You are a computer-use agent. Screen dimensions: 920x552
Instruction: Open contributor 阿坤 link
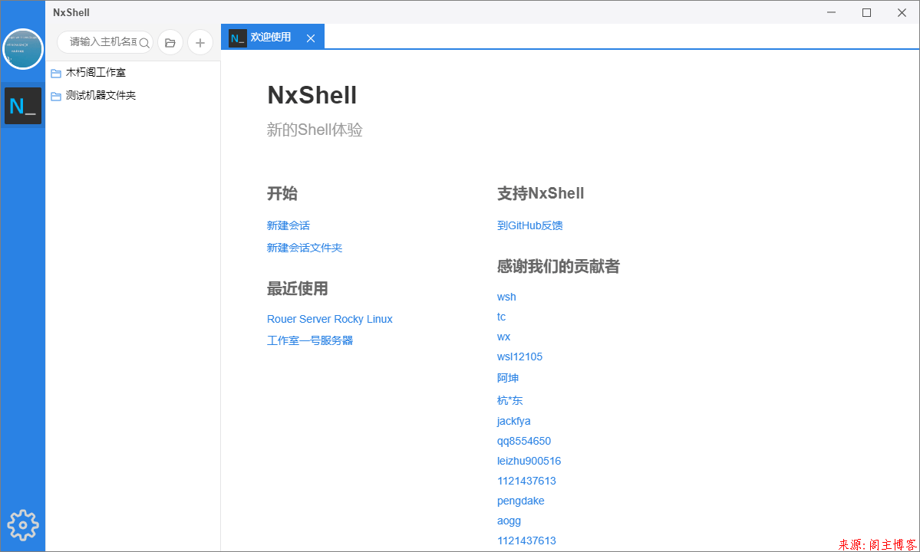[508, 378]
